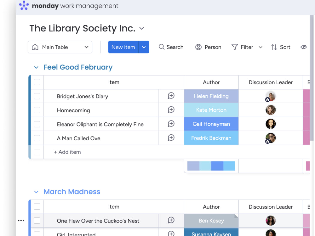Click Author column header in Feel Good February
The height and width of the screenshot is (236, 315).
[x=211, y=82]
